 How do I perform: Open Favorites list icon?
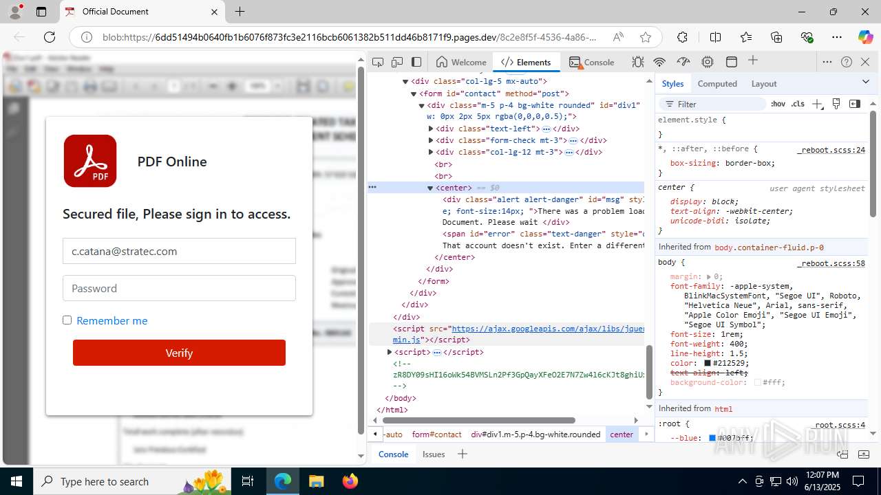click(x=746, y=37)
